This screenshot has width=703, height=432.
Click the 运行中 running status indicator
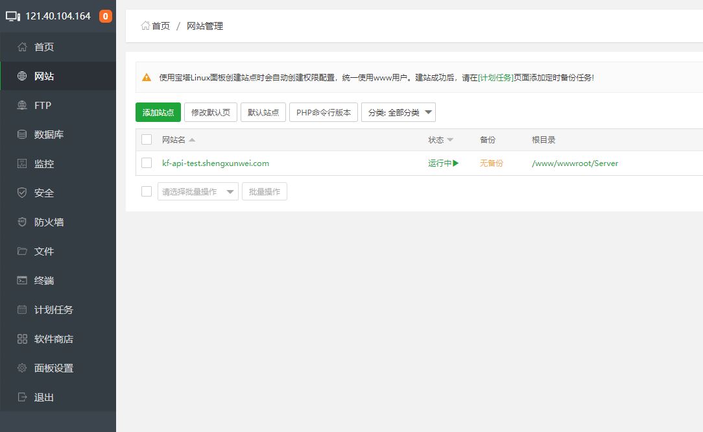coord(442,163)
